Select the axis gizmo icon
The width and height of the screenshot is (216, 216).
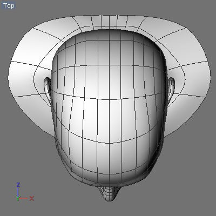coord(25,192)
